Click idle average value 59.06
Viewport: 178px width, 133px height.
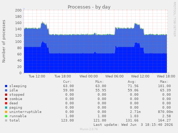tap(133, 90)
